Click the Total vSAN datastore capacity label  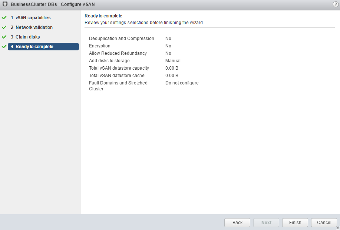coord(119,68)
